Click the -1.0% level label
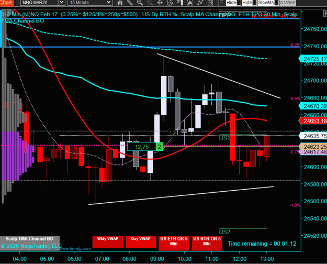Viewport: 327px width, 264px height. (x=295, y=205)
